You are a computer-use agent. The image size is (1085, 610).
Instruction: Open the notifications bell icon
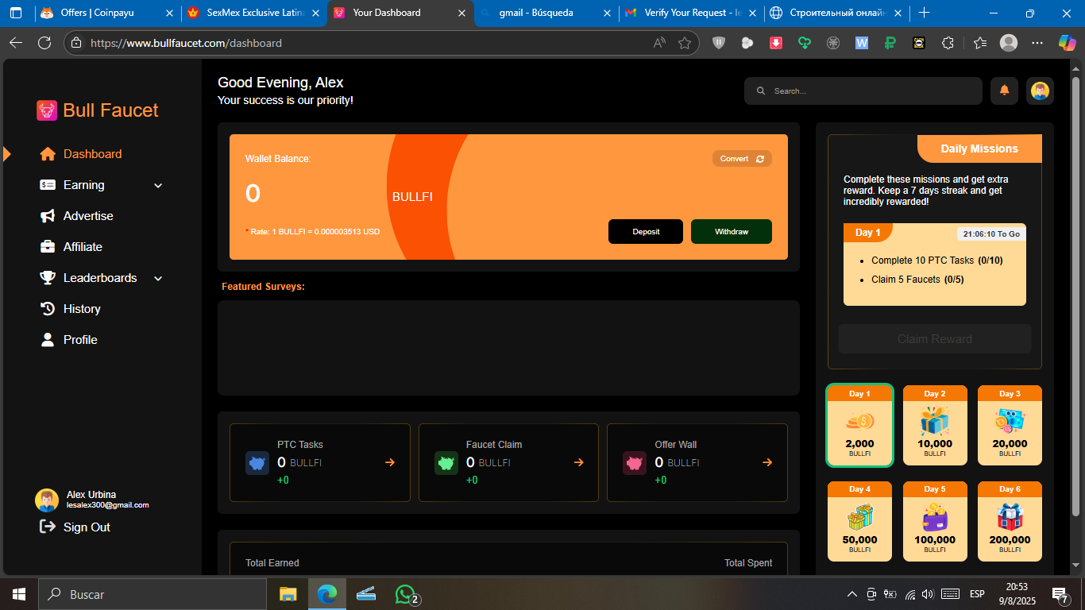[1004, 91]
